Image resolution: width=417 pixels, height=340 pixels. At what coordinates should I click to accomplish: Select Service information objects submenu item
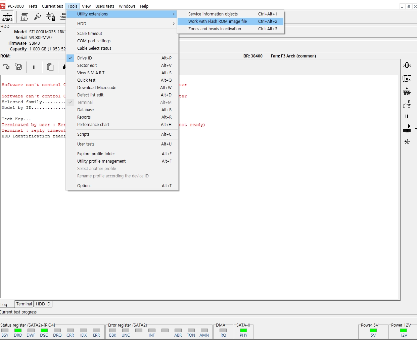(231, 14)
